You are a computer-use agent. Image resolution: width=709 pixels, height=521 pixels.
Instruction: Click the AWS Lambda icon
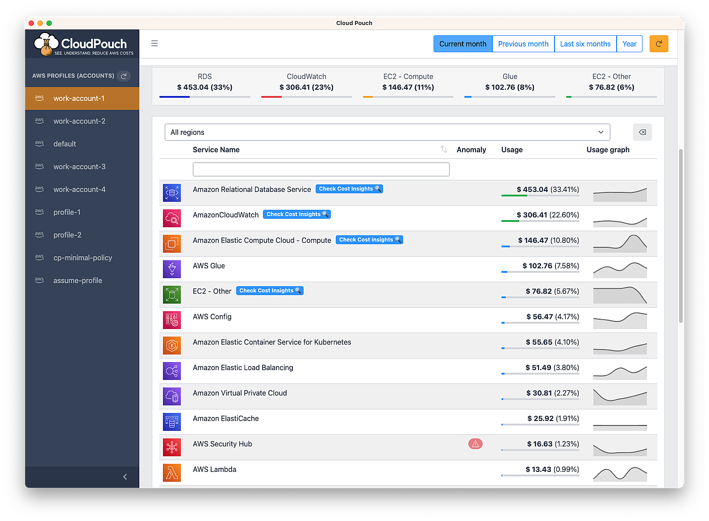point(172,473)
